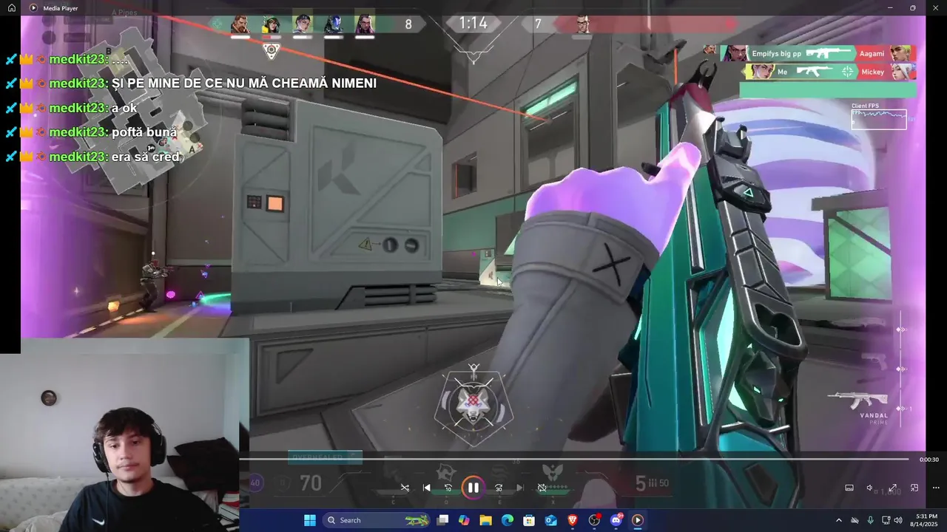Open system volume from the tray speaker
Viewport: 947px width, 532px height.
coord(898,520)
